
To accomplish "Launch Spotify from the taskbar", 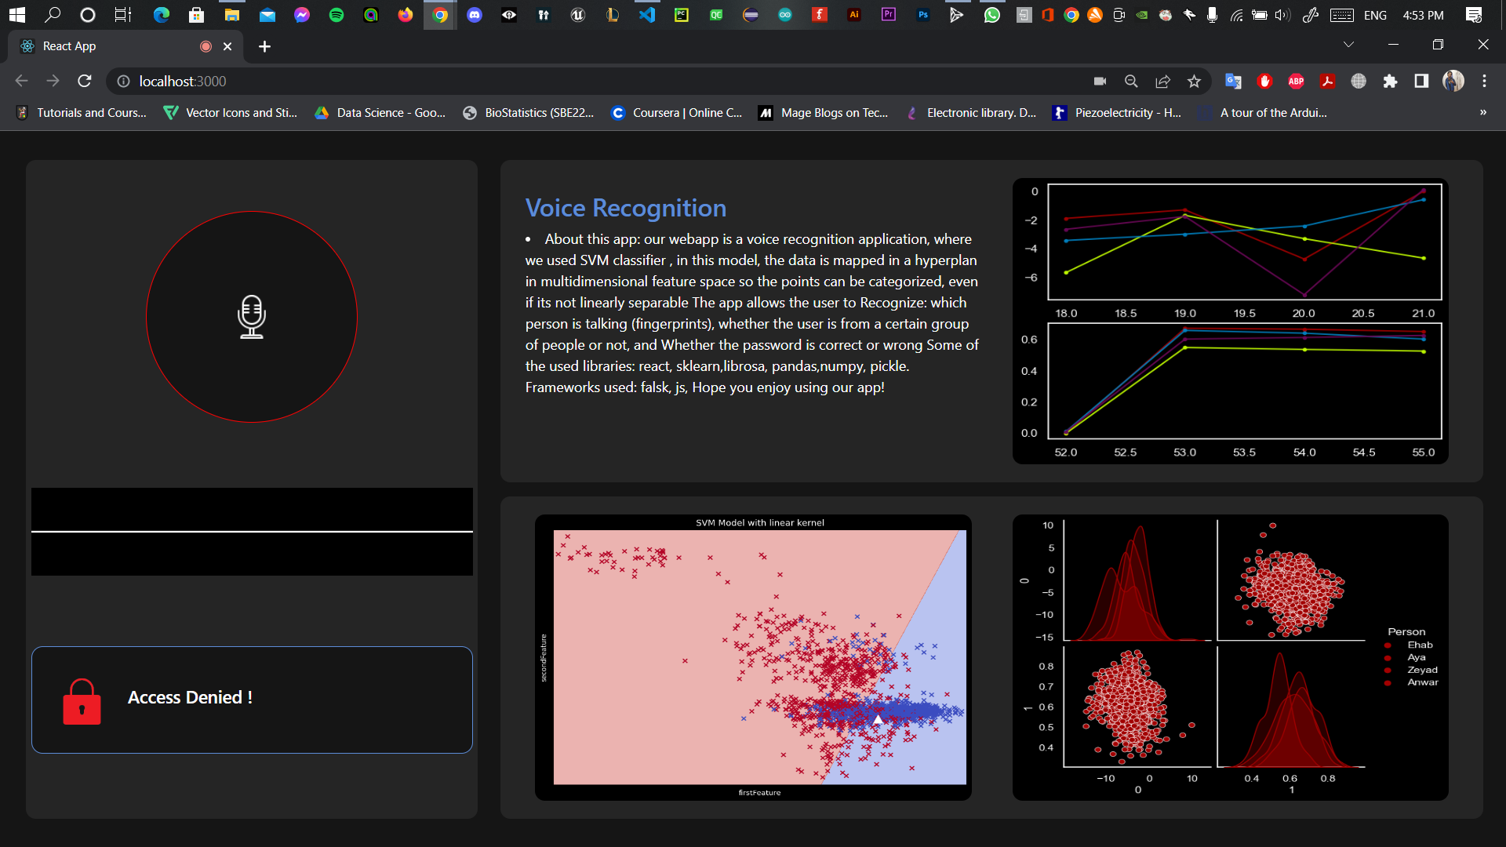I will tap(336, 14).
